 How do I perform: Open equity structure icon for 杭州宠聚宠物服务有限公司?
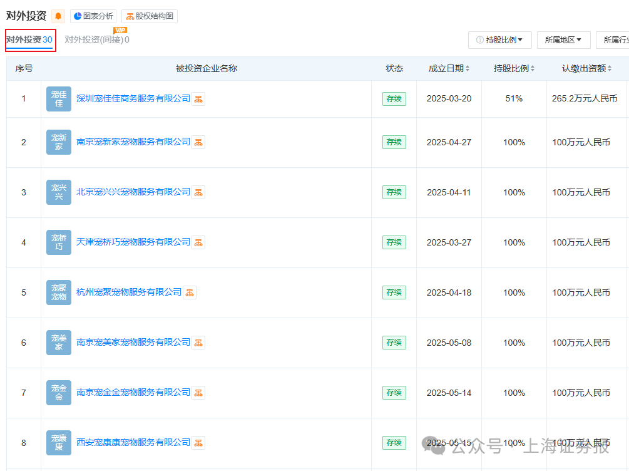190,292
